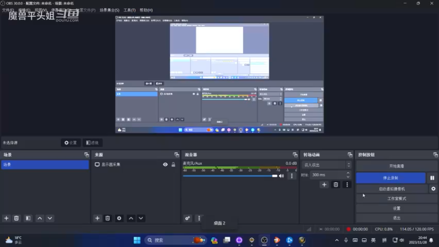This screenshot has height=247, width=439.
Task: Open the Windows Start menu
Action: coord(137,240)
